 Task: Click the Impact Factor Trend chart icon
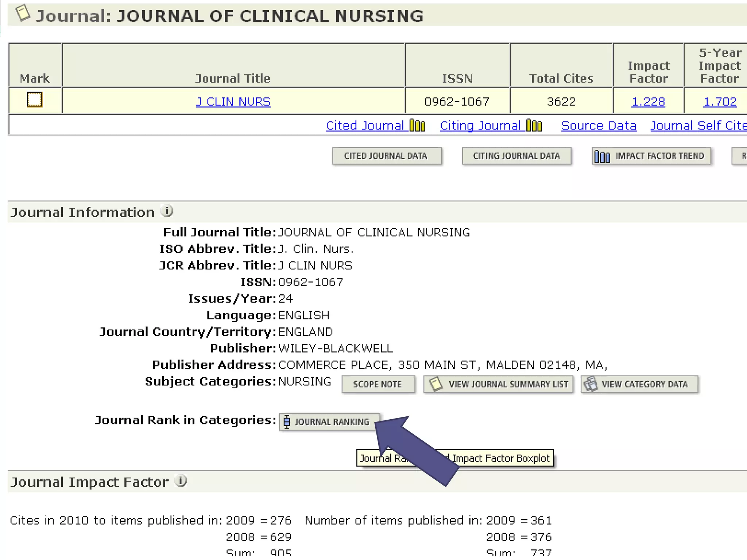coord(602,156)
